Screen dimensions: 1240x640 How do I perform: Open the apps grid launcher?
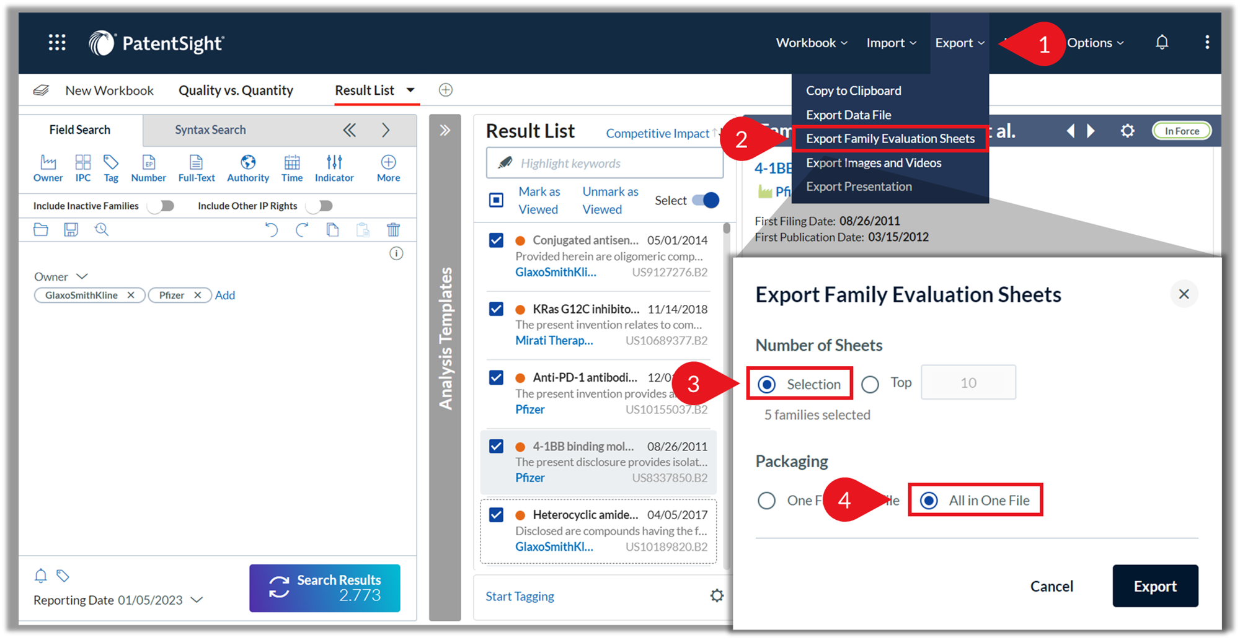click(57, 42)
